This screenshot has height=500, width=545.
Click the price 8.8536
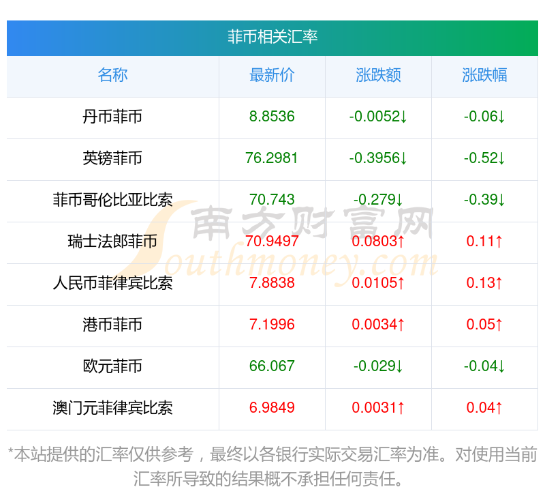pyautogui.click(x=272, y=117)
